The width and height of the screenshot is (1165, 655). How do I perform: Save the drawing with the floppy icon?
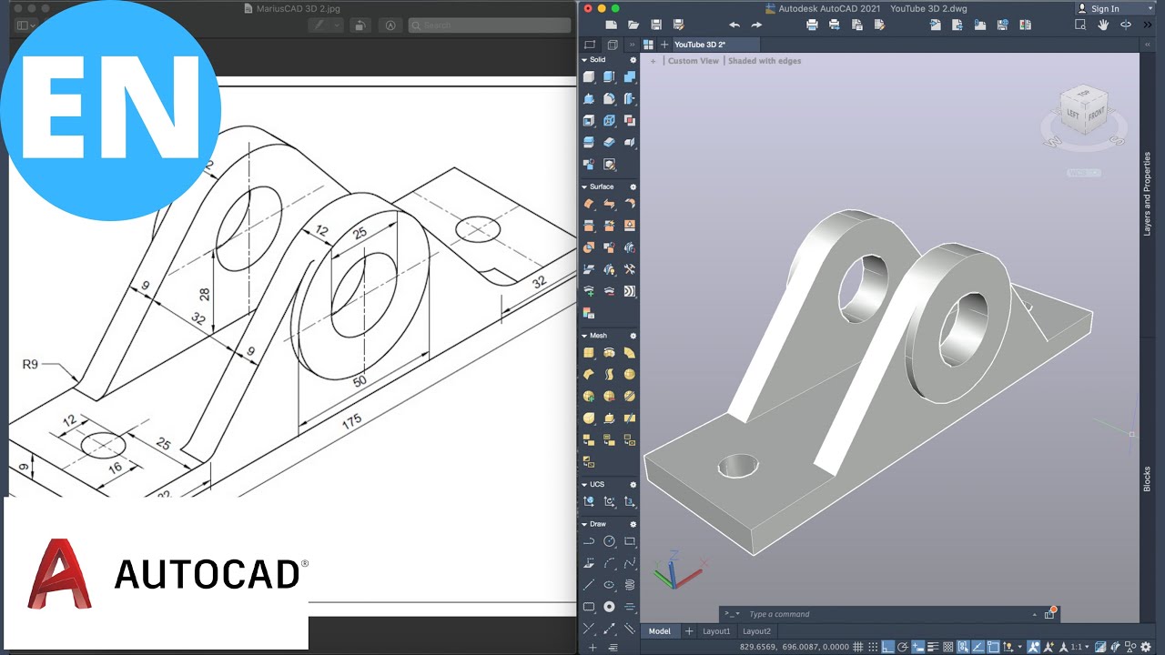[656, 25]
